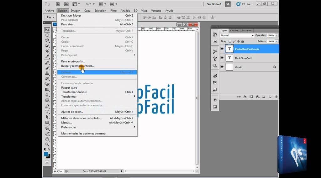
Task: Launch Bridge from the application bar
Action: tap(58, 4)
